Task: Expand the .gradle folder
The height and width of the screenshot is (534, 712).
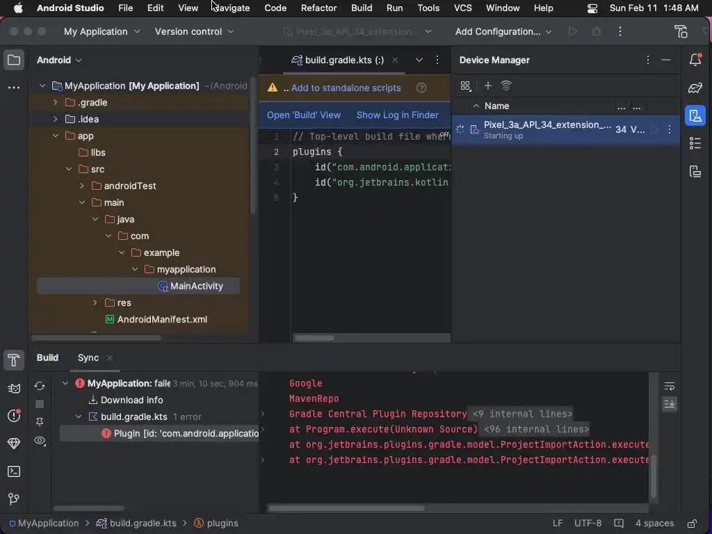Action: (x=56, y=103)
